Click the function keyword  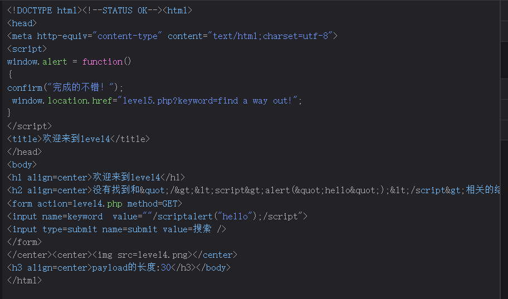pos(102,61)
